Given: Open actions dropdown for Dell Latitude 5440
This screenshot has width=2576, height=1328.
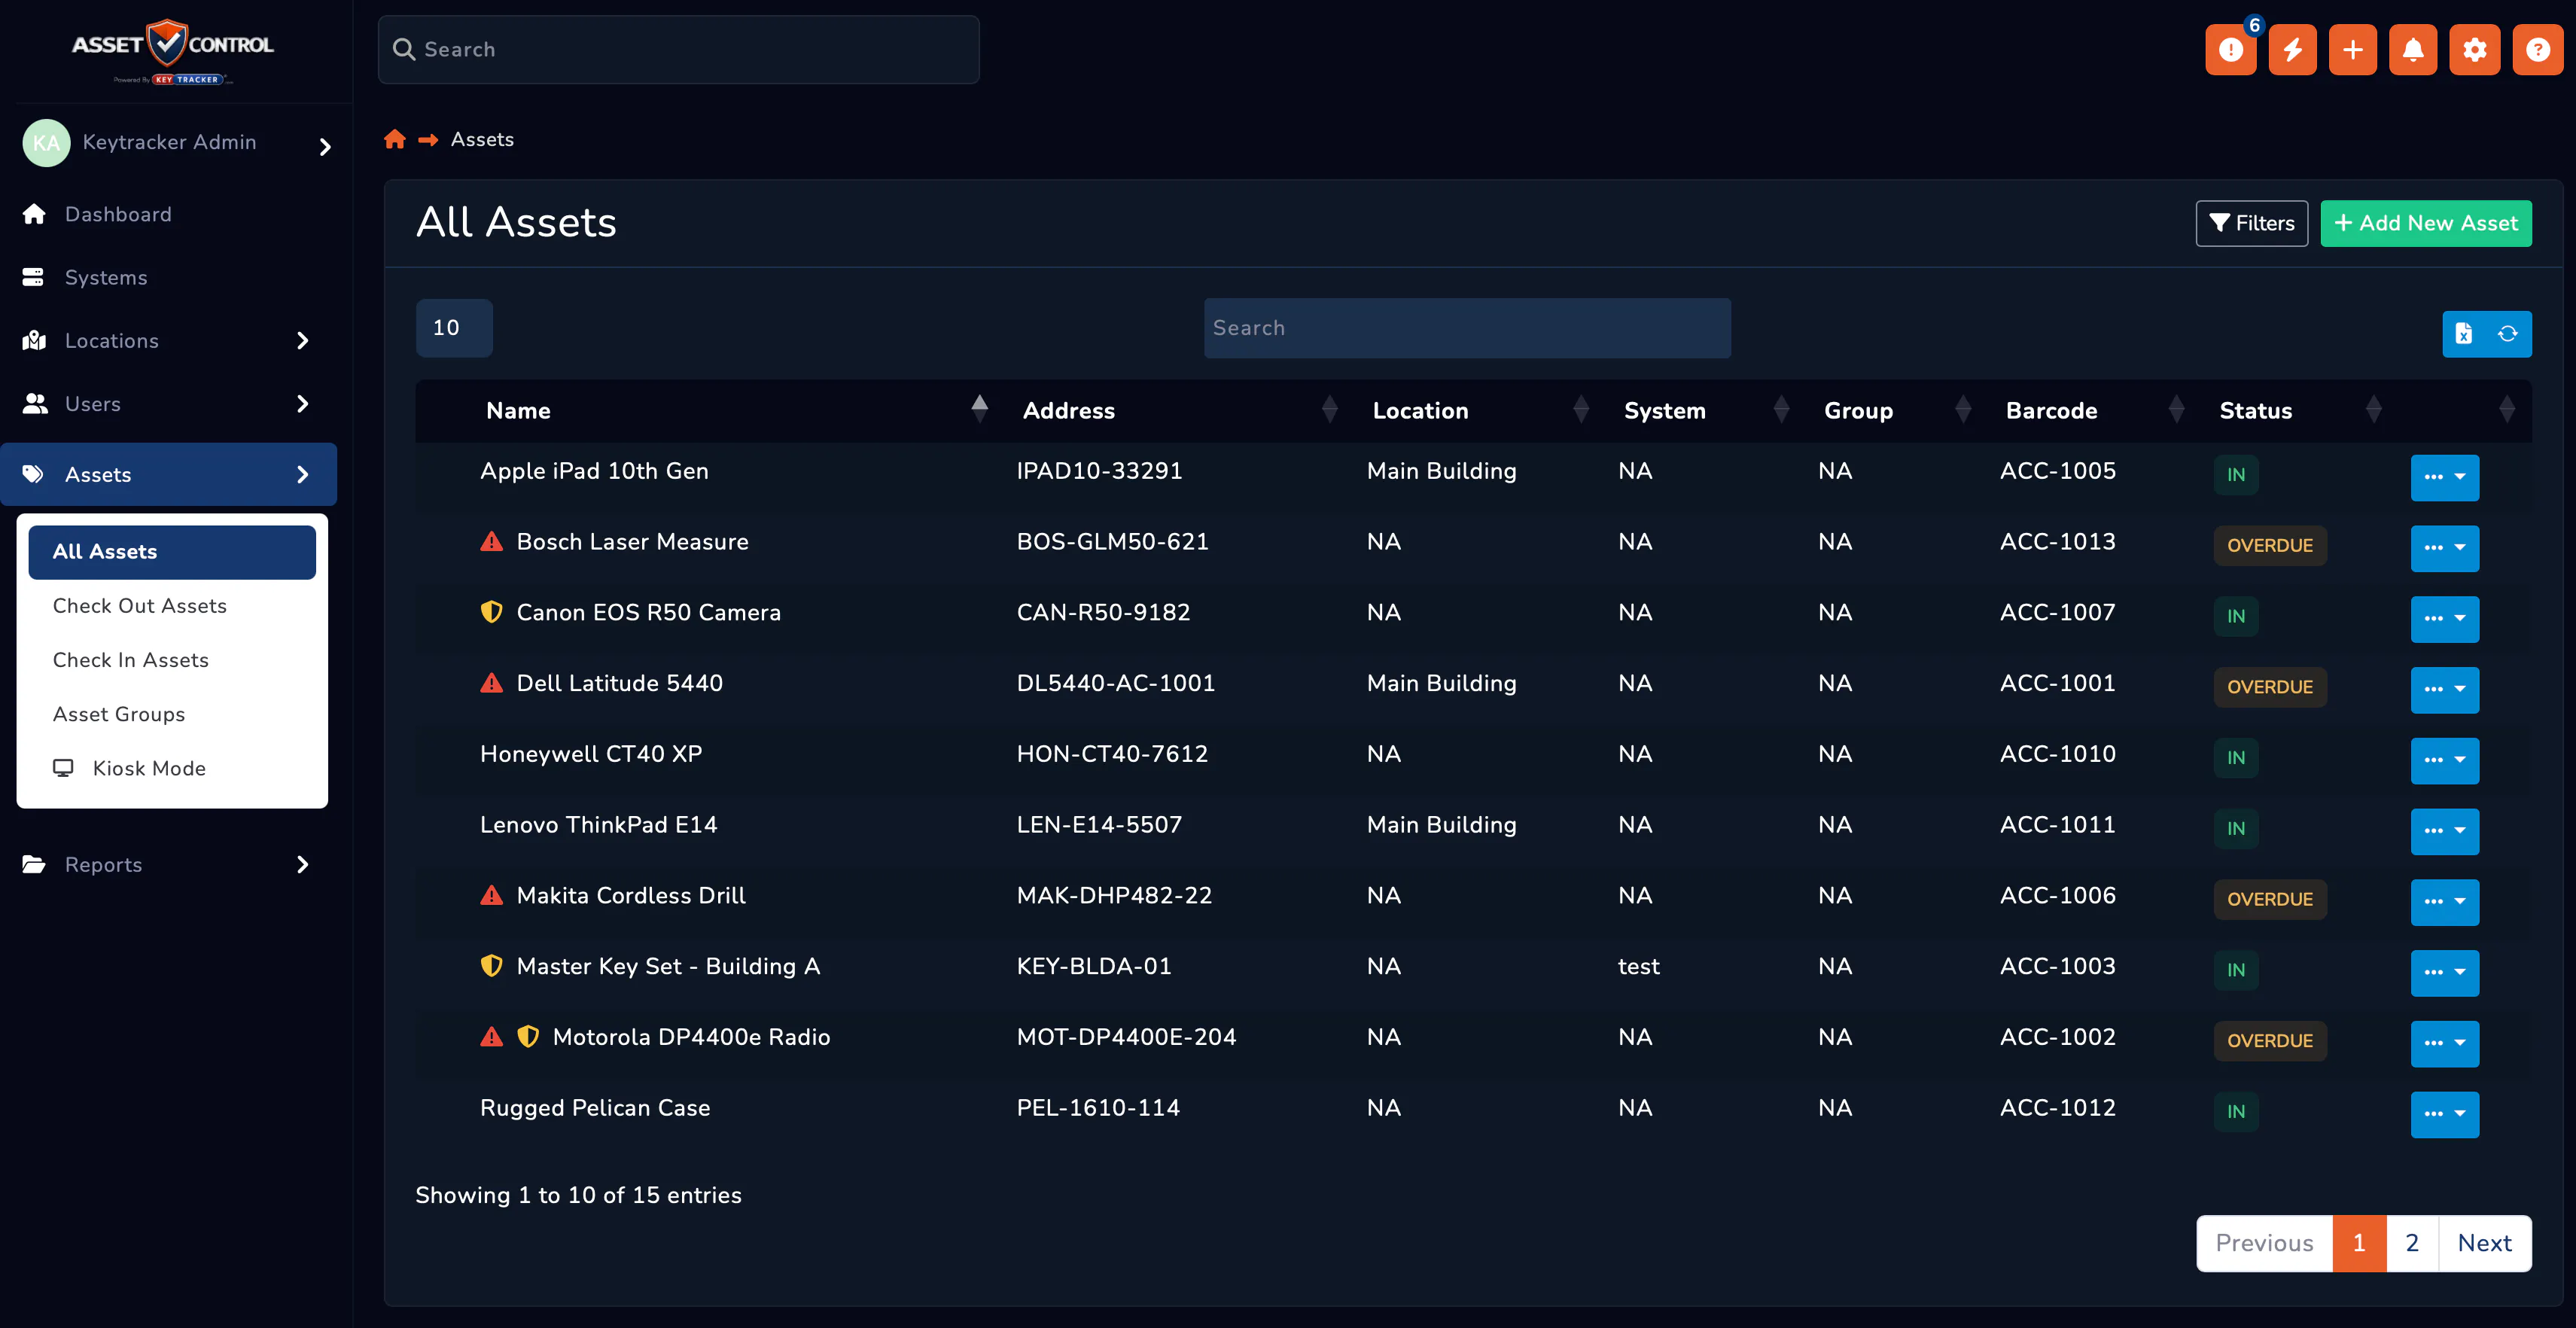Looking at the screenshot, I should pos(2444,689).
